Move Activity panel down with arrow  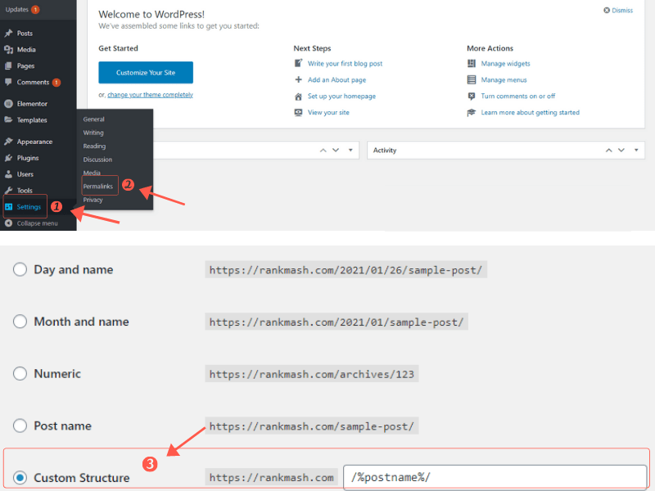620,151
